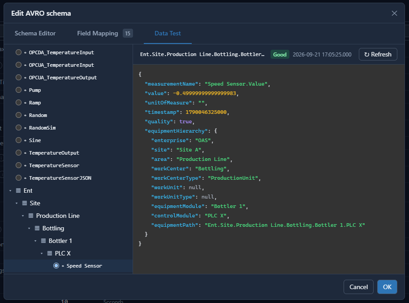Select the OPCDA_TemperatureInput radio button
This screenshot has width=409, height=303.
[x=18, y=52]
